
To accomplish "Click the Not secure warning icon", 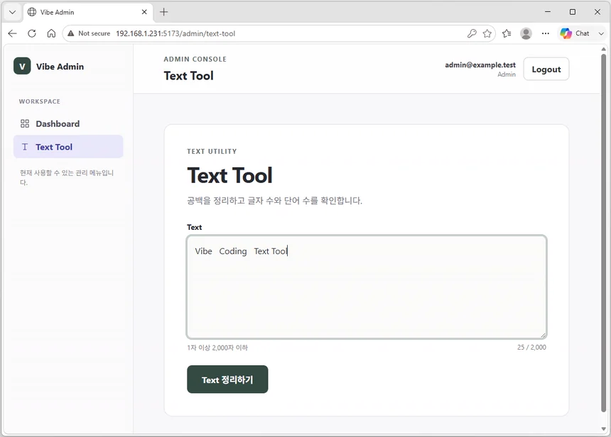I will pyautogui.click(x=70, y=33).
